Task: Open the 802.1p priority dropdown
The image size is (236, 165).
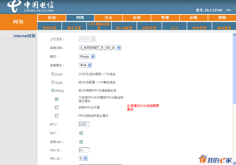Action: pos(83,158)
